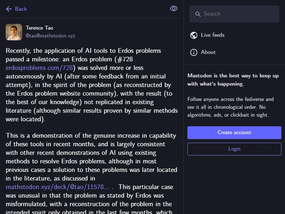Open Terence Tao's profile avatar
Screen dimensions: 285x214
(x=14, y=32)
